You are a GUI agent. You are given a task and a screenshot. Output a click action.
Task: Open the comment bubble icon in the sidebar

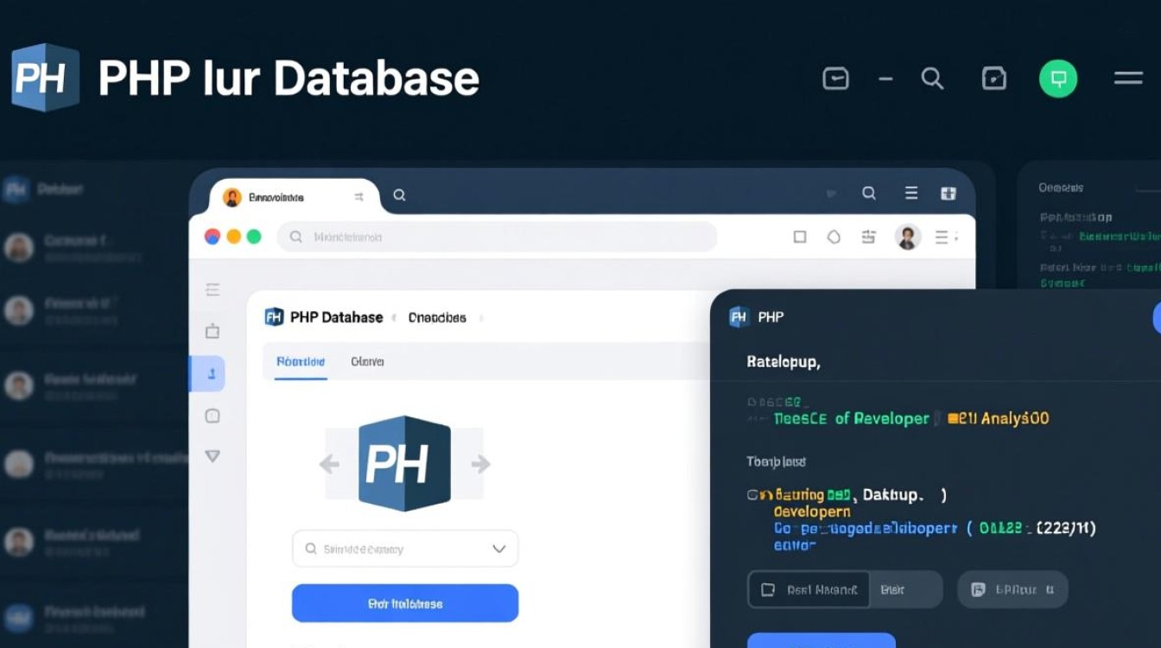pos(212,415)
